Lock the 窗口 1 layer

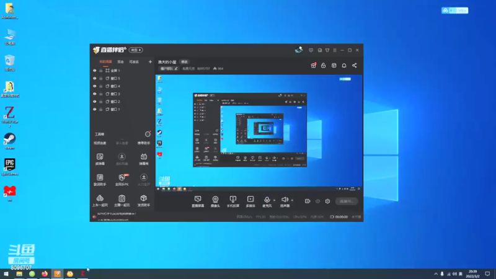(101, 110)
